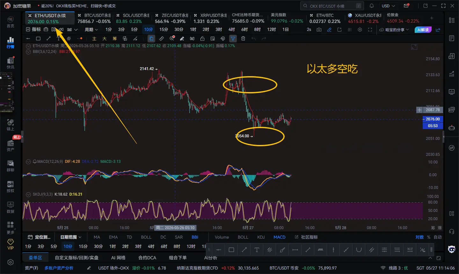Screen dimensions: 459x274
Task: Open the 合约DCA tab
Action: 147,258
